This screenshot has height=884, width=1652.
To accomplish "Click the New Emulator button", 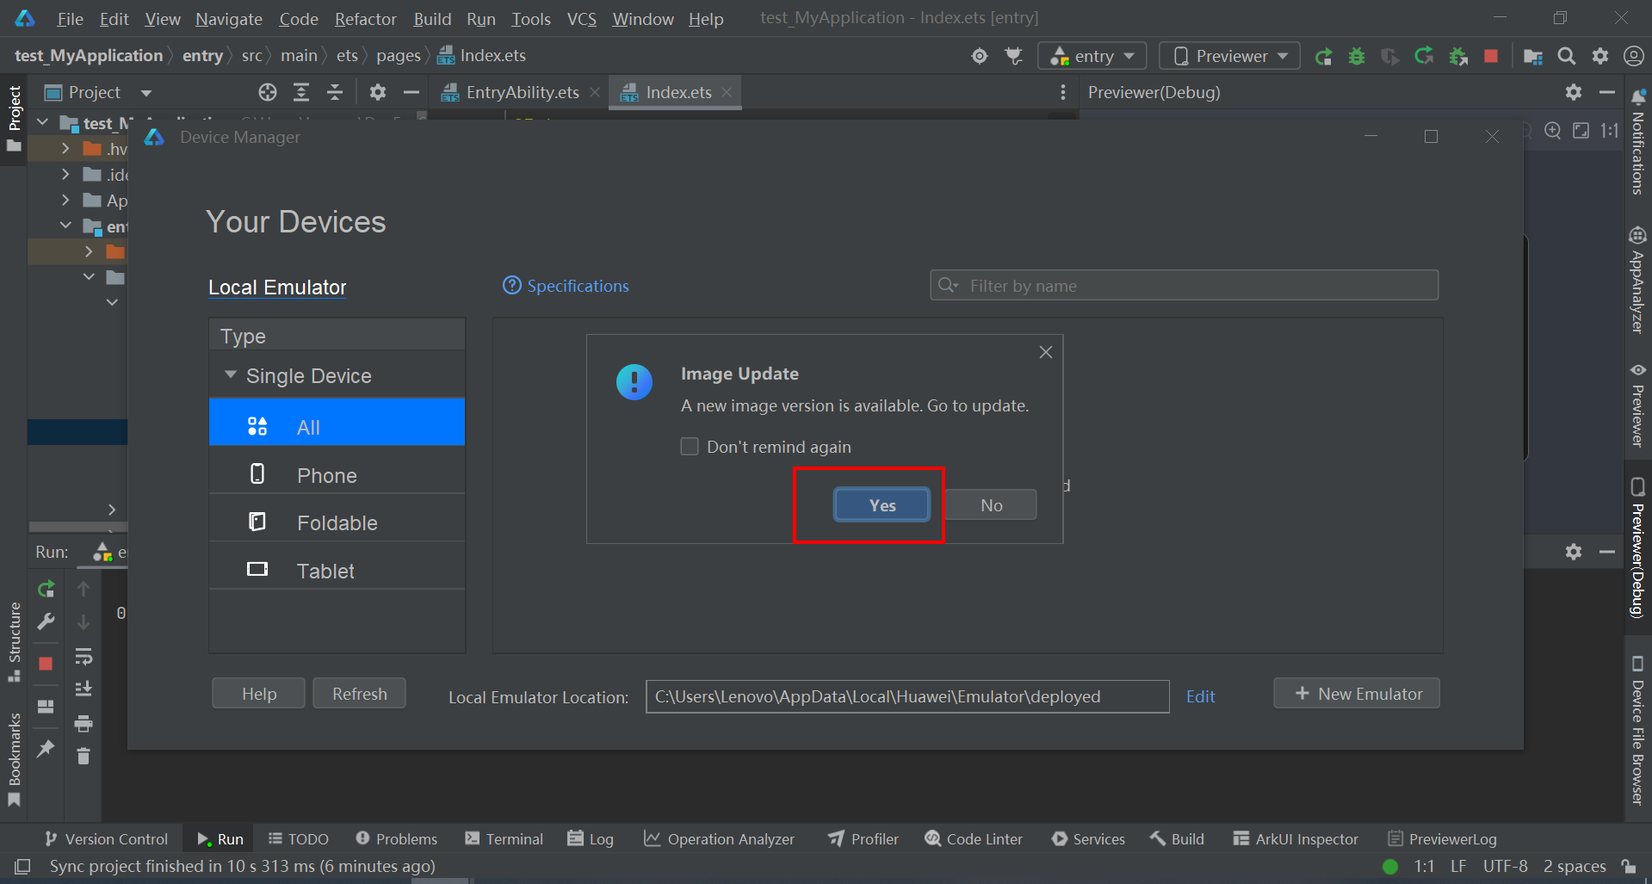I will [x=1357, y=694].
